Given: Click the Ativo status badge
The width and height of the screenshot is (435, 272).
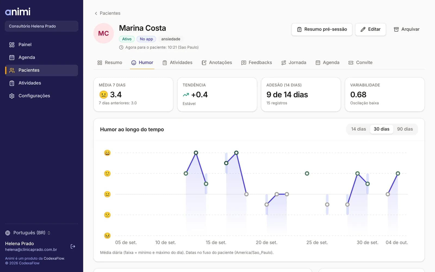Looking at the screenshot, I should [x=127, y=39].
